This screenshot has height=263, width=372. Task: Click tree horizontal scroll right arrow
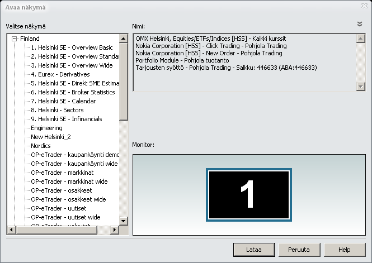pyautogui.click(x=115, y=229)
